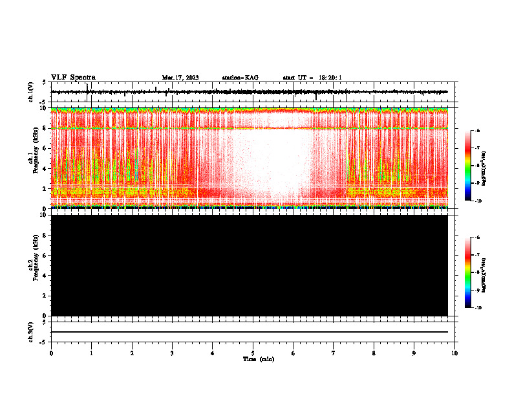Click the '-6' tick on ch.1 color bar
512x396 pixels.
476,130
